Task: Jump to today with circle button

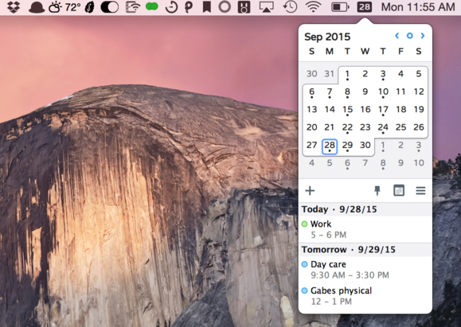Action: click(409, 36)
